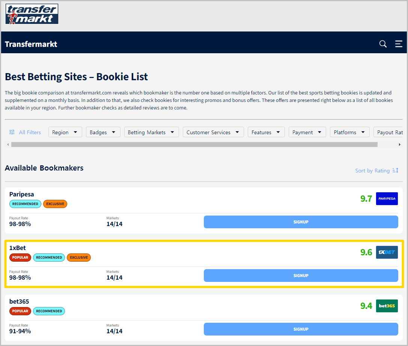The image size is (408, 346).
Task: Click Paripesa Markets value 14/14
Action: point(114,224)
